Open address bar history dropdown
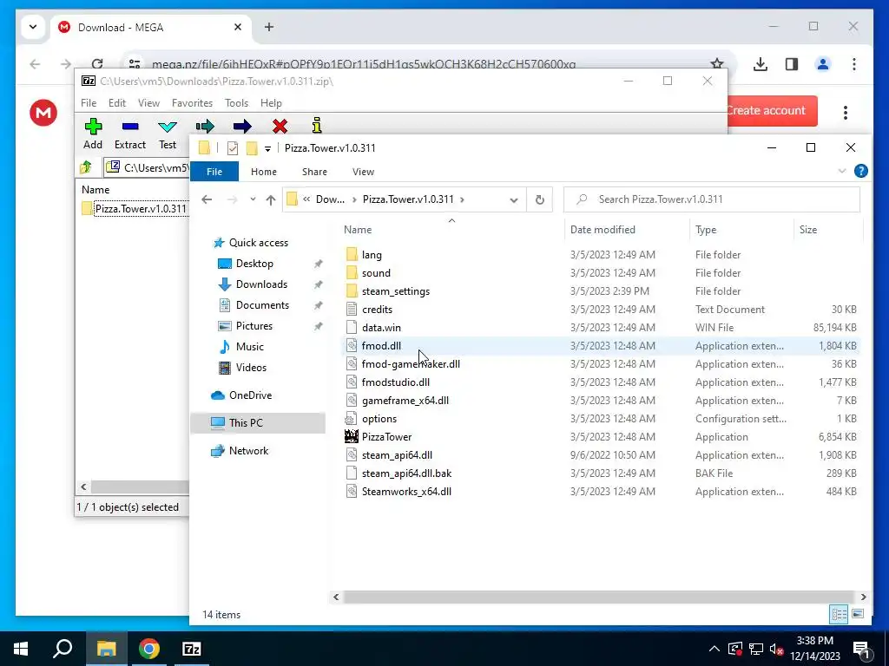The image size is (889, 666). [x=514, y=200]
